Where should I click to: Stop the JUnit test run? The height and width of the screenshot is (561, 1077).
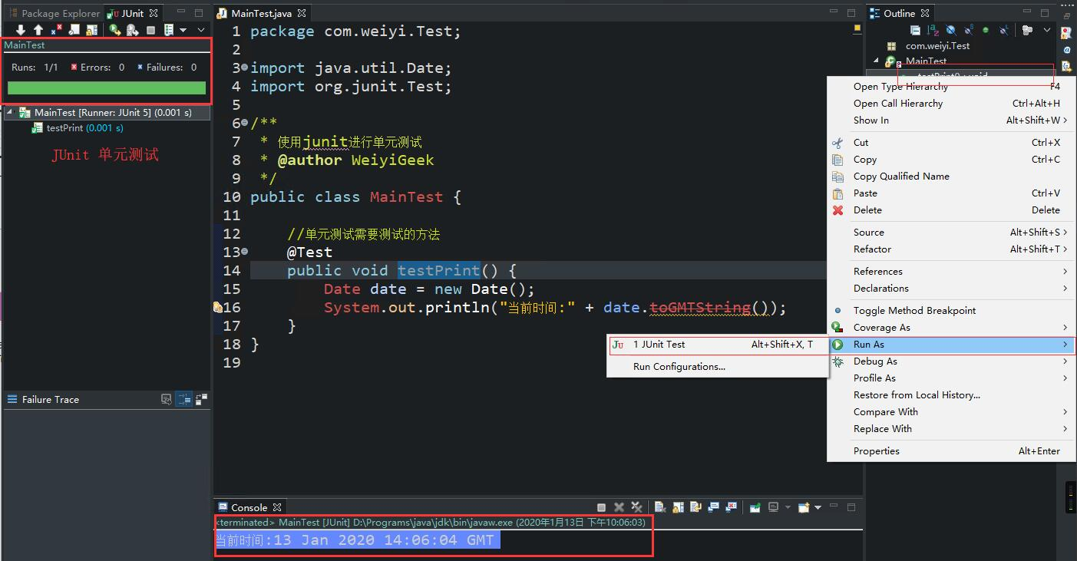[151, 30]
